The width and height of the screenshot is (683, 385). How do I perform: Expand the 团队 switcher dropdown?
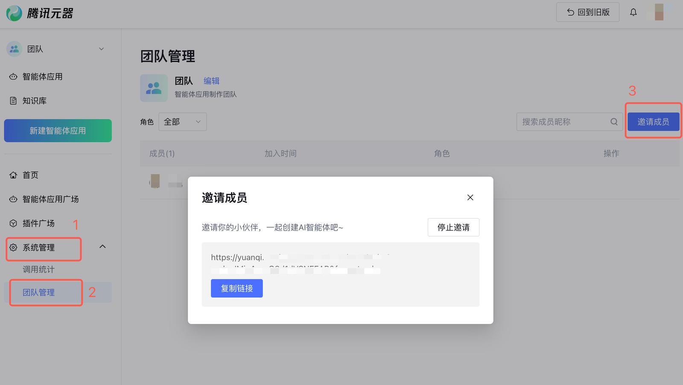101,49
